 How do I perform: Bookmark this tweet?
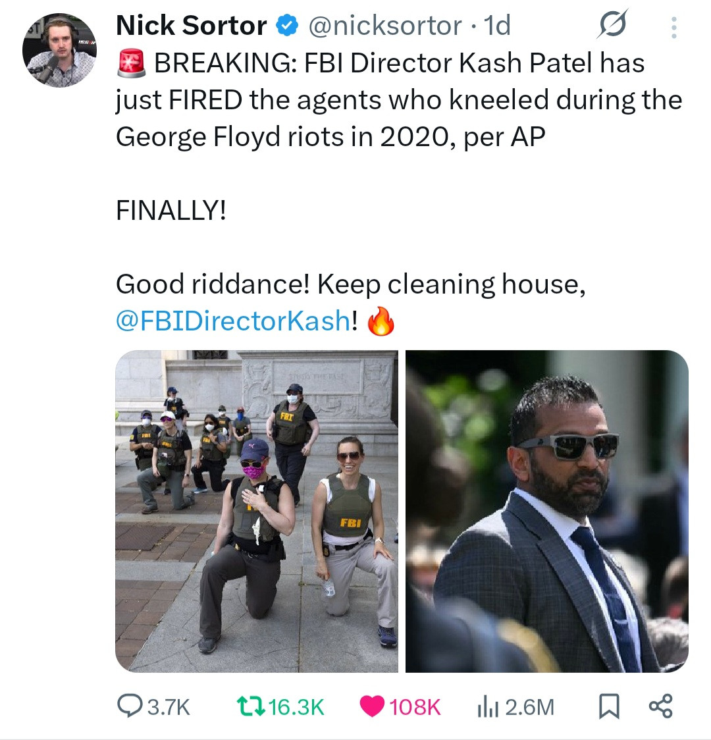(x=608, y=706)
